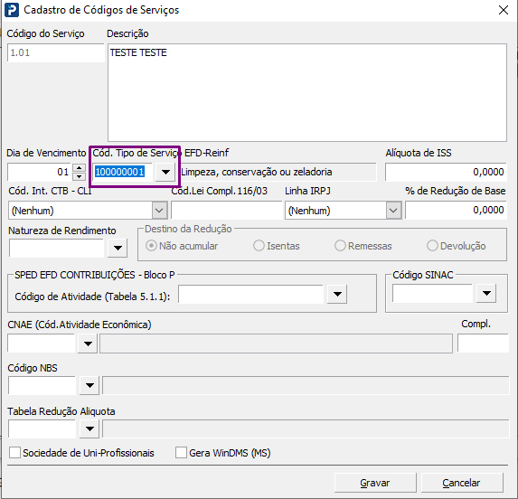518x499 pixels.
Task: Click into the Descrição text area
Action: pos(307,92)
